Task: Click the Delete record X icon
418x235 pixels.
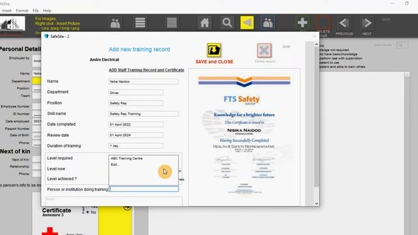Action: (x=264, y=50)
